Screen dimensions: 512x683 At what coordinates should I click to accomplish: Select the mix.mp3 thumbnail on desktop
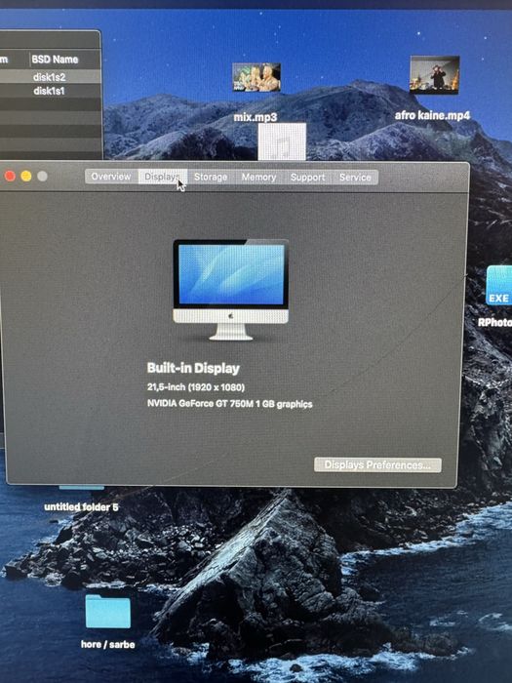(256, 77)
